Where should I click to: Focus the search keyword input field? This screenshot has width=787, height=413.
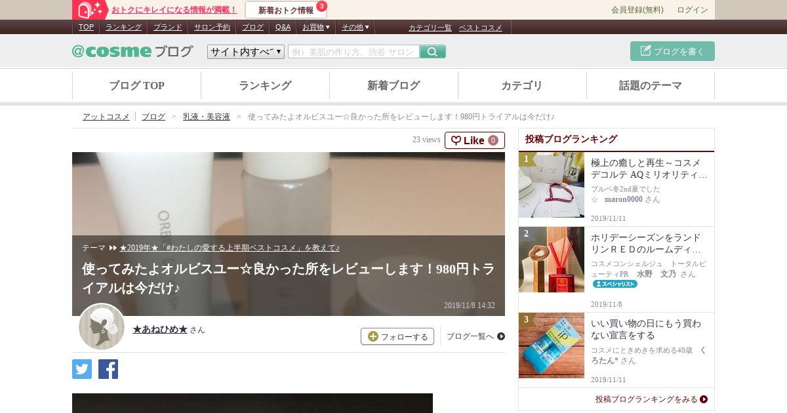tap(353, 52)
